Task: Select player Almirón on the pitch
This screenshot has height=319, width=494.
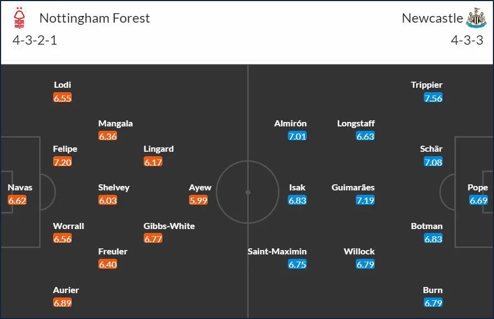Action: click(x=290, y=123)
